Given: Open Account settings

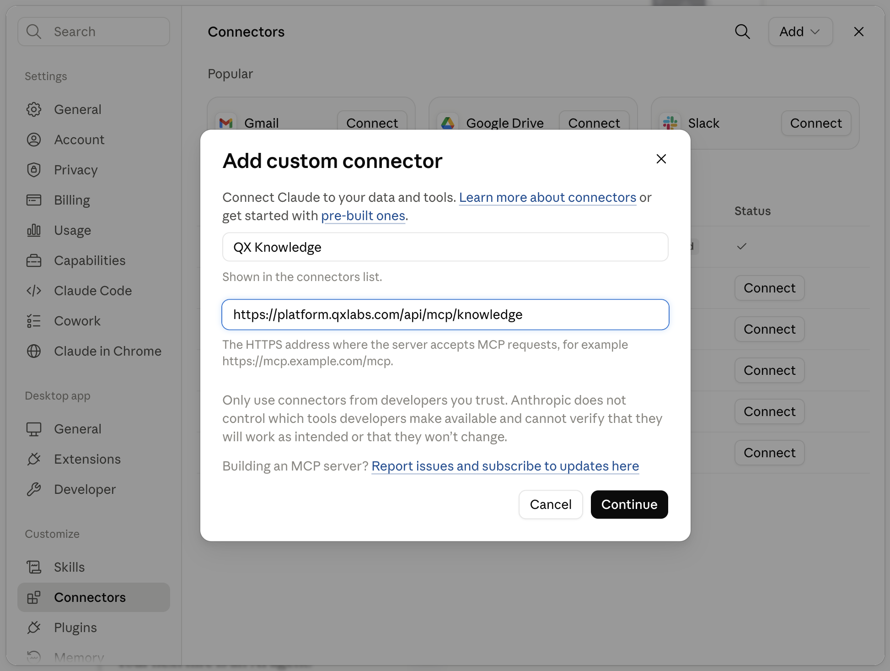Looking at the screenshot, I should (x=93, y=140).
